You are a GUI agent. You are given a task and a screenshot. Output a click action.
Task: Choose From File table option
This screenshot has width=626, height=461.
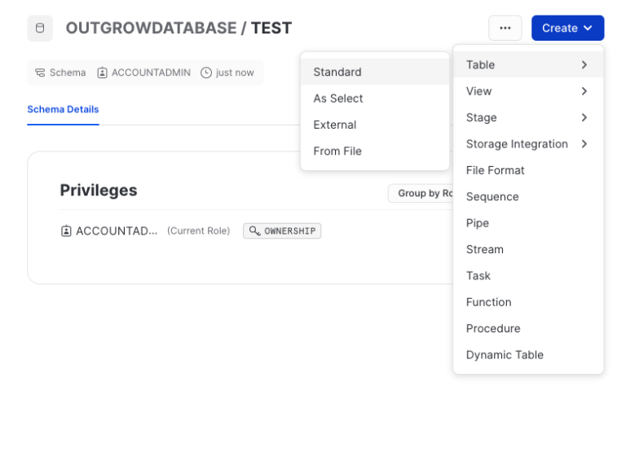[x=337, y=151]
